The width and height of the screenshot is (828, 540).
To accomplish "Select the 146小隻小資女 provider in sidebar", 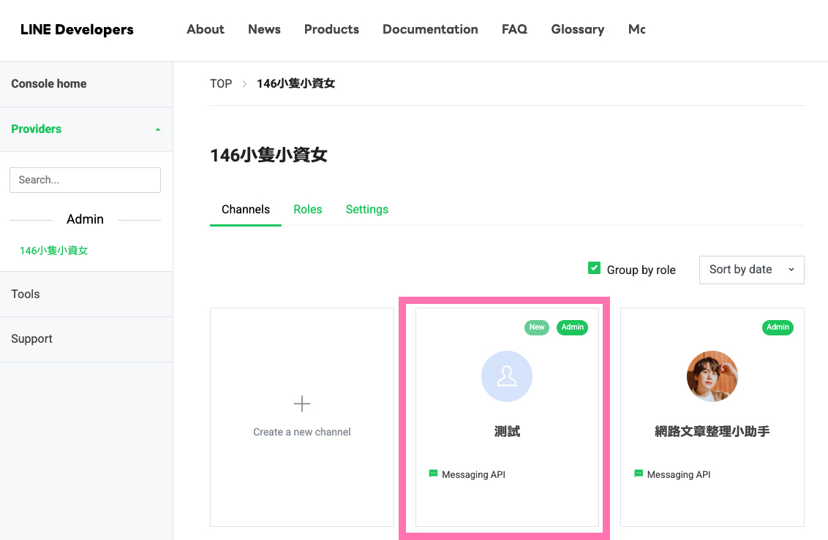I will pyautogui.click(x=54, y=251).
